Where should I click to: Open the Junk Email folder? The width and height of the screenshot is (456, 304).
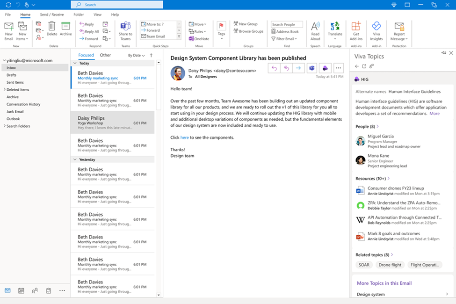(15, 111)
